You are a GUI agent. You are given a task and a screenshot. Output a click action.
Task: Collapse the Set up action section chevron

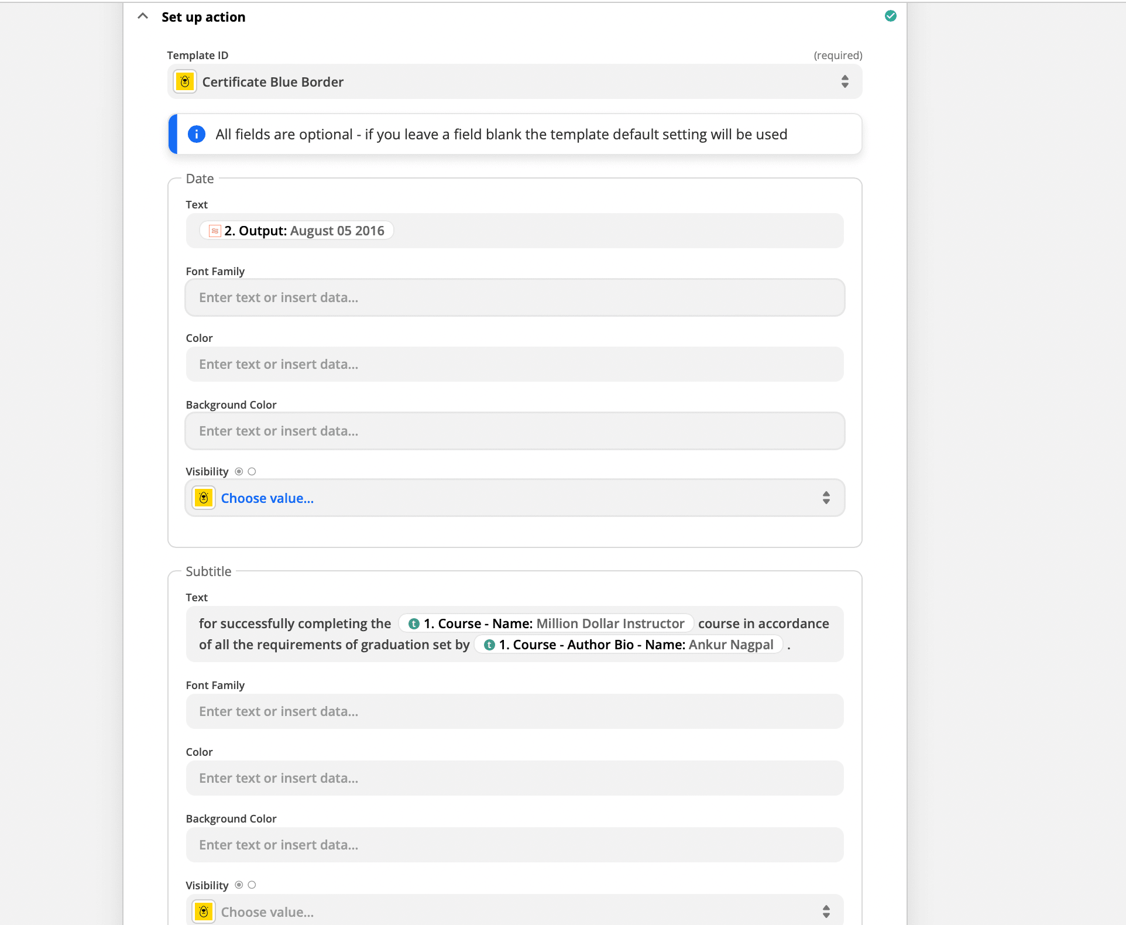pyautogui.click(x=143, y=16)
